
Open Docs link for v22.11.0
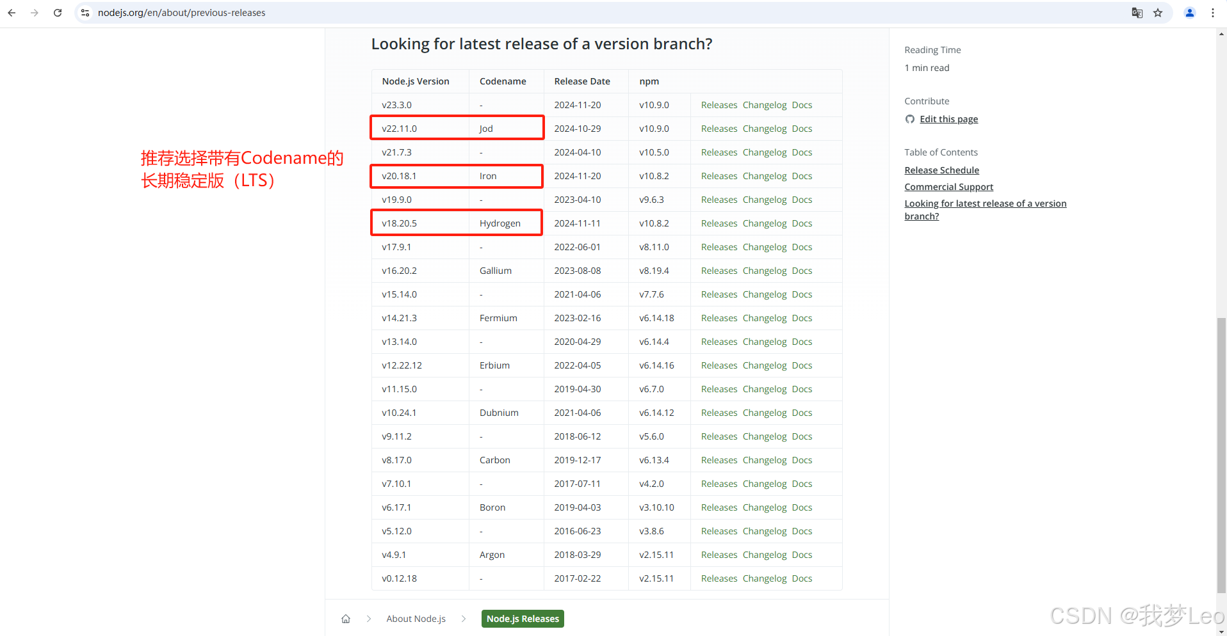pos(802,129)
